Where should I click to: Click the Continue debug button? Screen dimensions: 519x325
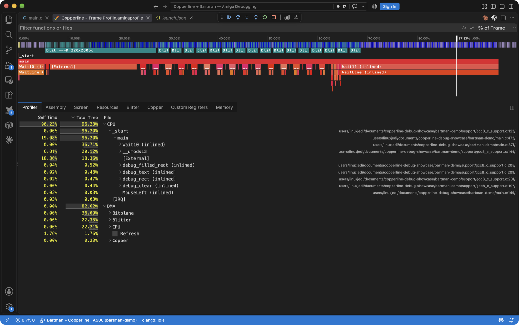pos(229,17)
